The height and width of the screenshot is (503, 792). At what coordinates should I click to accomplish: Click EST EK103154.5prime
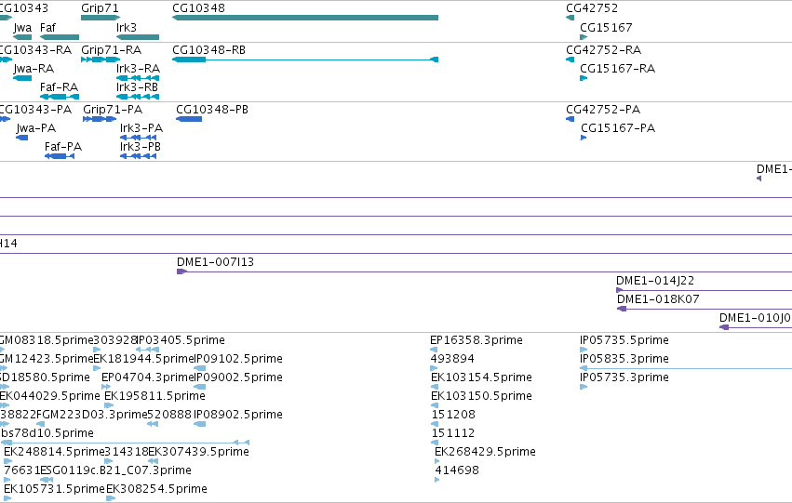[x=481, y=377]
